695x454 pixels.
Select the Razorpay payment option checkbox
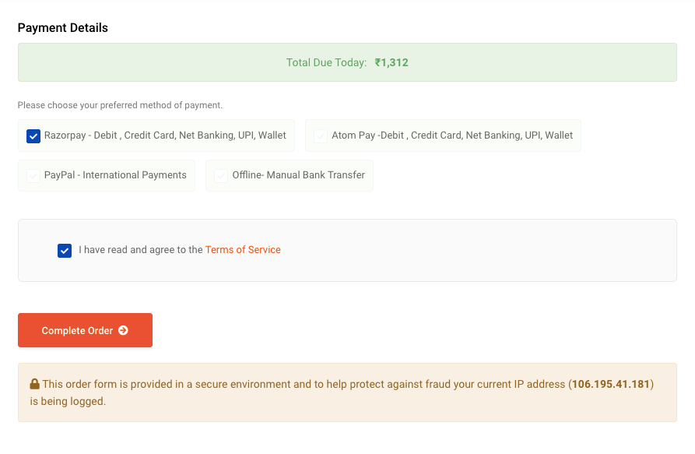point(33,136)
